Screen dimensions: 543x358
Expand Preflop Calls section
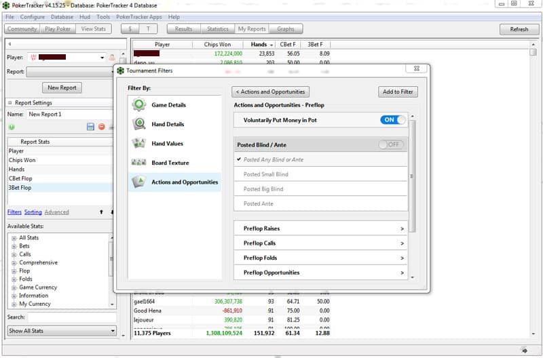320,243
